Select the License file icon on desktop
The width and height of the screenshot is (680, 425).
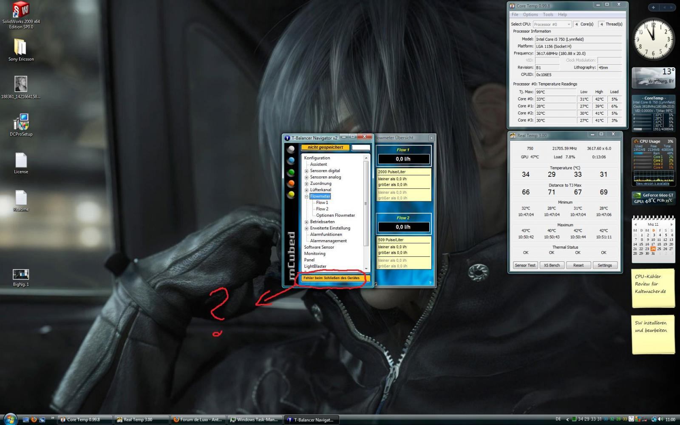(x=21, y=163)
